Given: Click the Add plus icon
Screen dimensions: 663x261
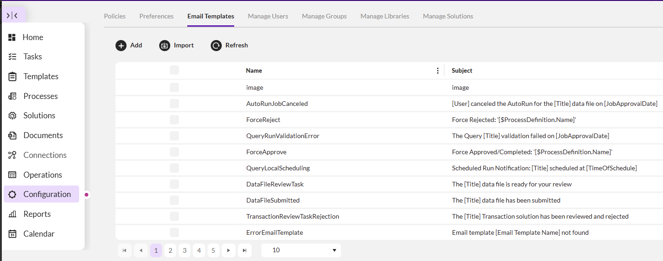Looking at the screenshot, I should (121, 46).
